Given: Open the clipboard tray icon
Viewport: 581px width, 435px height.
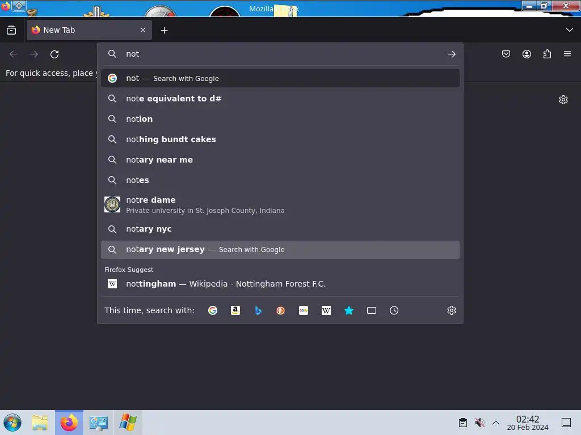Looking at the screenshot, I should tap(463, 423).
